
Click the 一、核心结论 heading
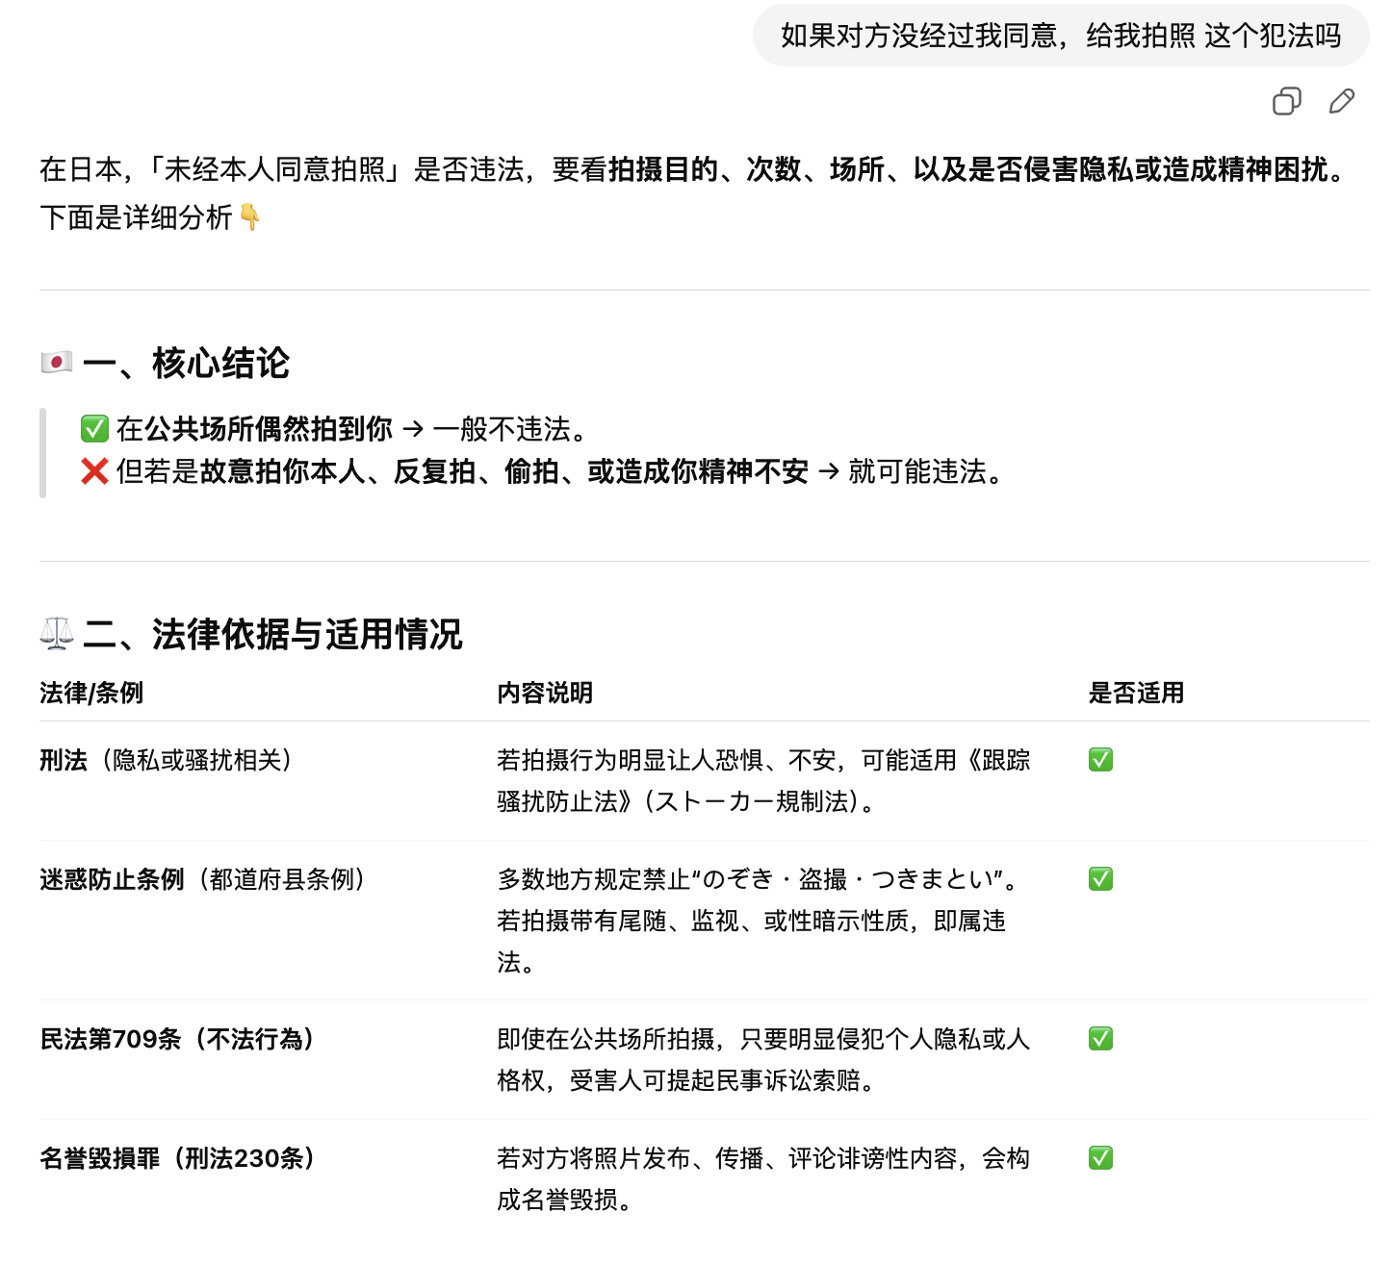(x=186, y=363)
